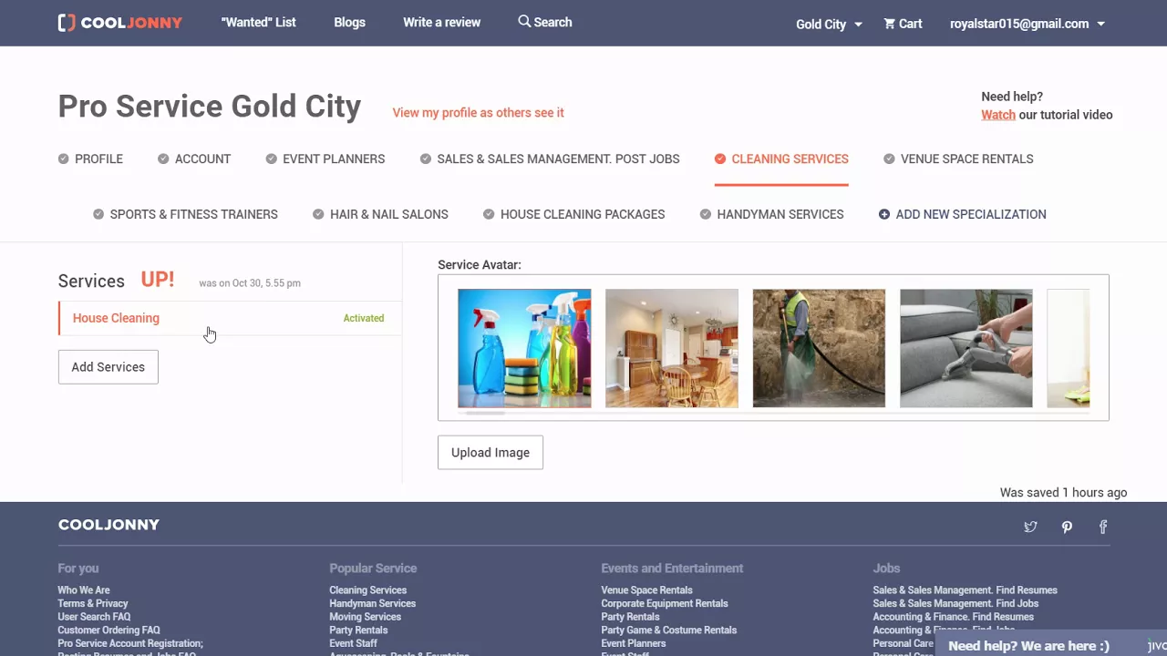This screenshot has height=656, width=1167.
Task: Open Sales & Sales Management. Post Jobs tab
Action: point(558,159)
